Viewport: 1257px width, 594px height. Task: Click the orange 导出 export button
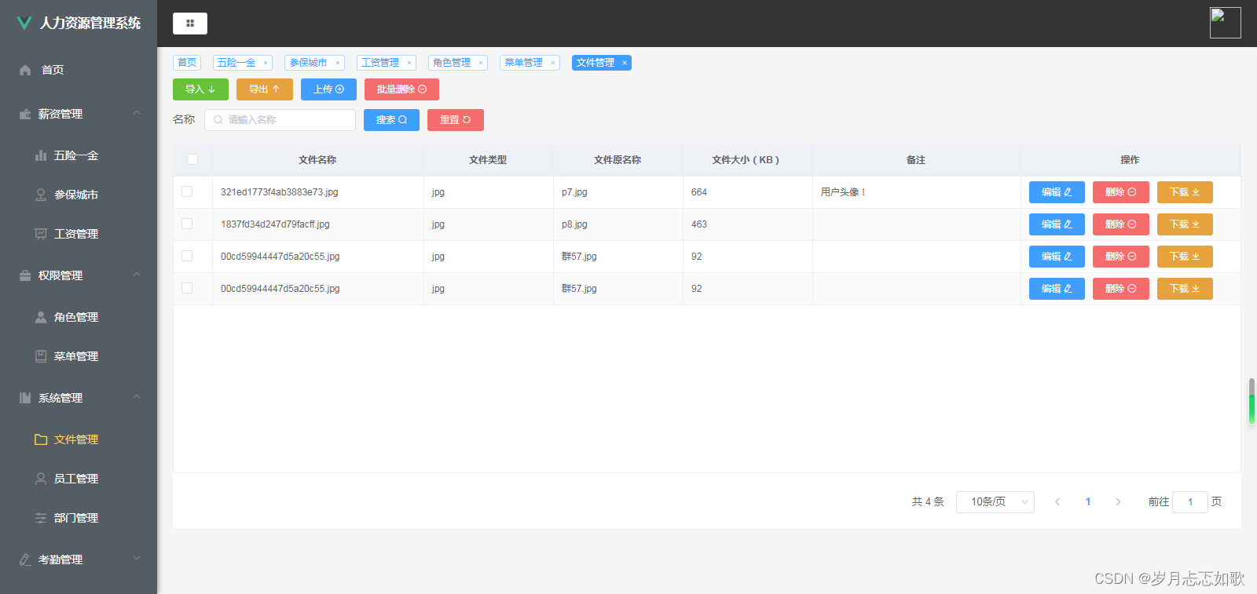click(x=265, y=89)
